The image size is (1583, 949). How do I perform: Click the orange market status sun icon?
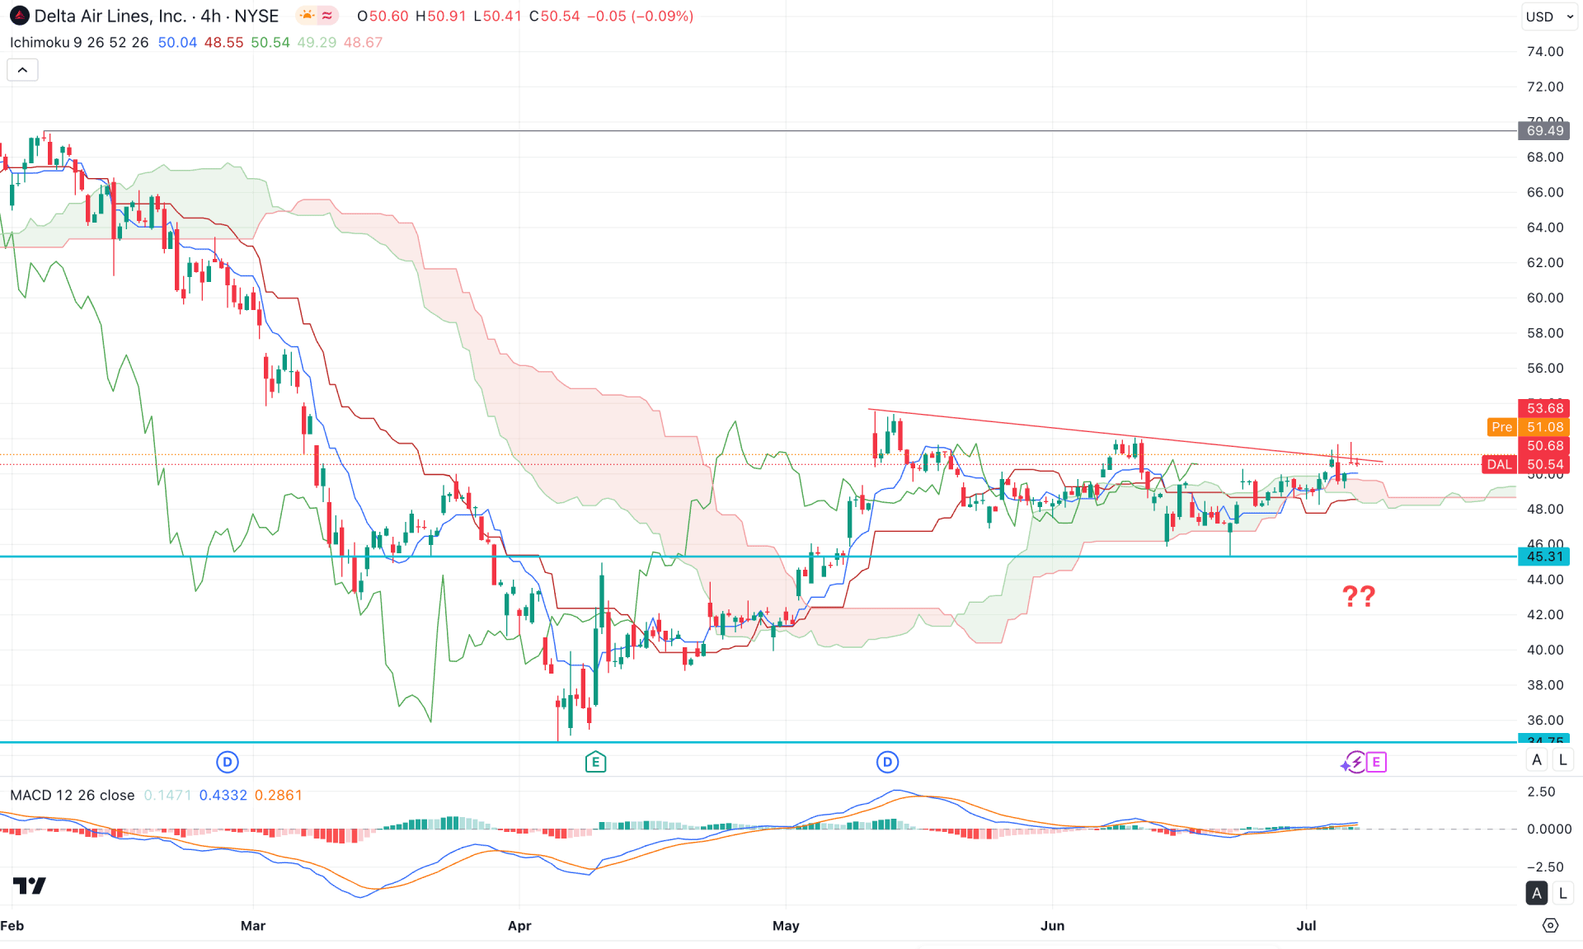point(307,16)
